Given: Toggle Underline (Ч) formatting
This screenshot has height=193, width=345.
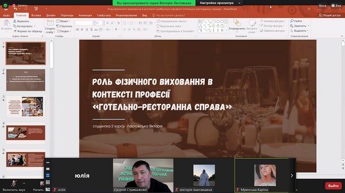Looking at the screenshot, I should (87, 30).
